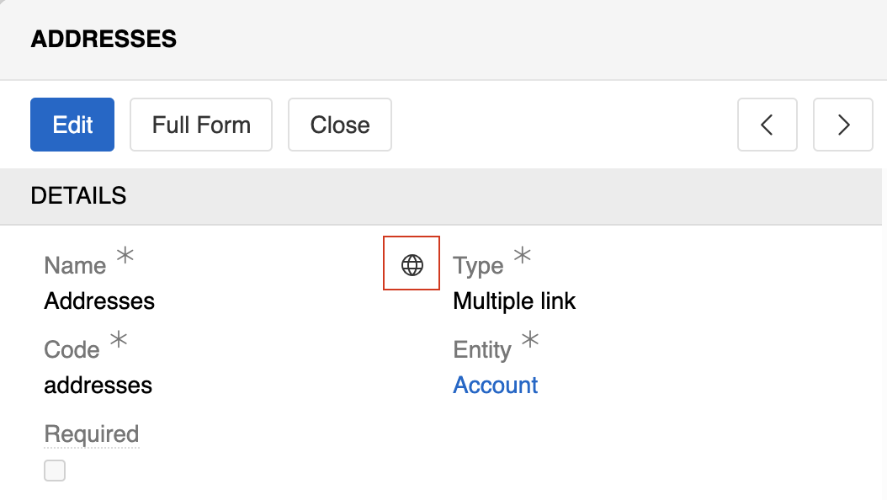Click the Required field label
Viewport: 887px width, 500px height.
[x=91, y=434]
